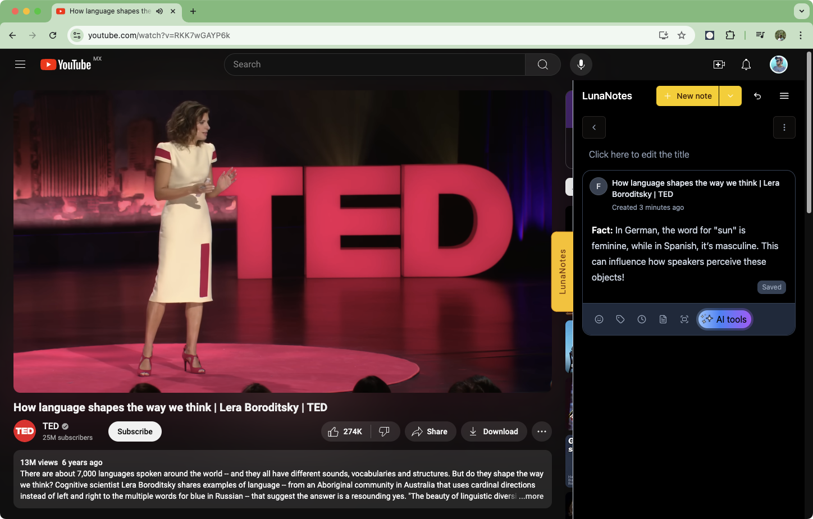Mute the tab using the speaker icon
Viewport: 813px width, 519px height.
(x=159, y=11)
